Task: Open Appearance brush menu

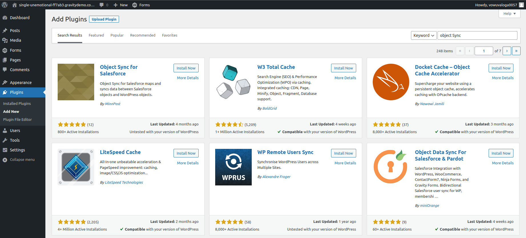Action: click(x=5, y=83)
